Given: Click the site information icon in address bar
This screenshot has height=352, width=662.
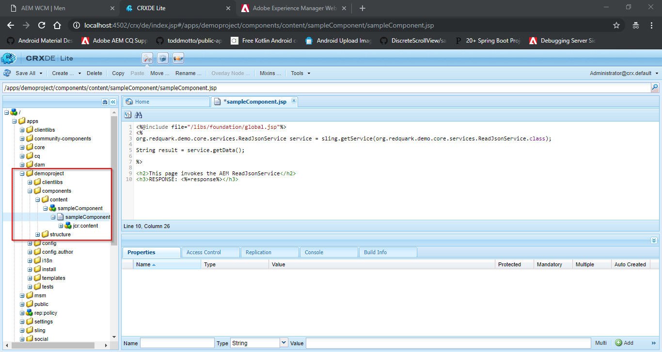Looking at the screenshot, I should 76,25.
